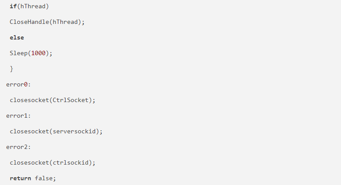Click the Sleep function name
The width and height of the screenshot is (341, 185).
[18, 53]
